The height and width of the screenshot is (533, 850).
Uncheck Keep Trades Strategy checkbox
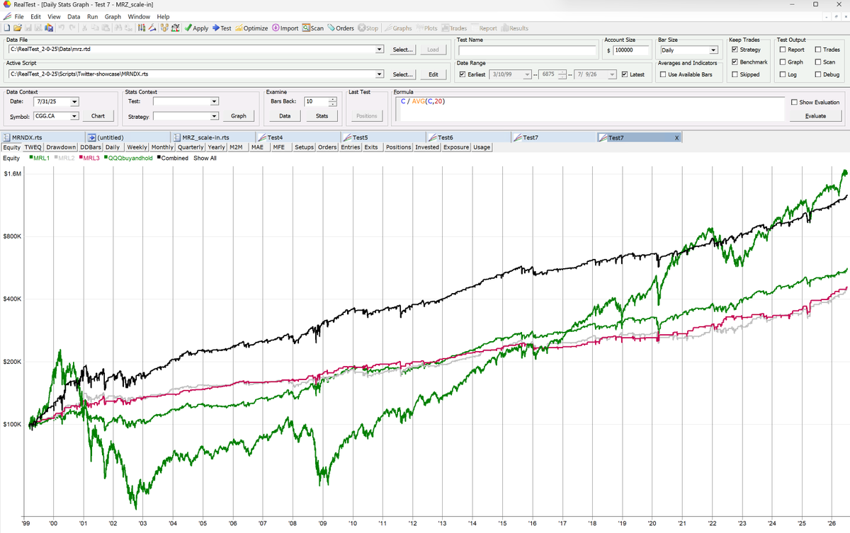coord(735,50)
